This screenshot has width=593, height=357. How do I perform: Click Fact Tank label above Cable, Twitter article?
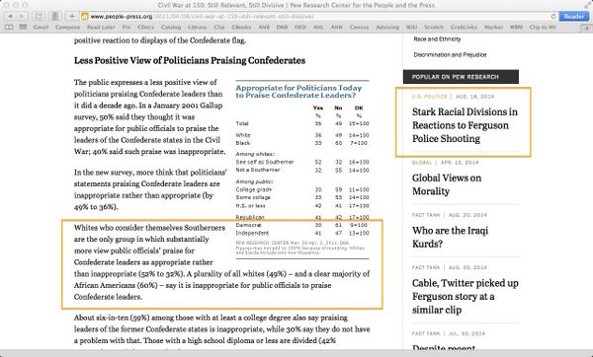coord(426,267)
